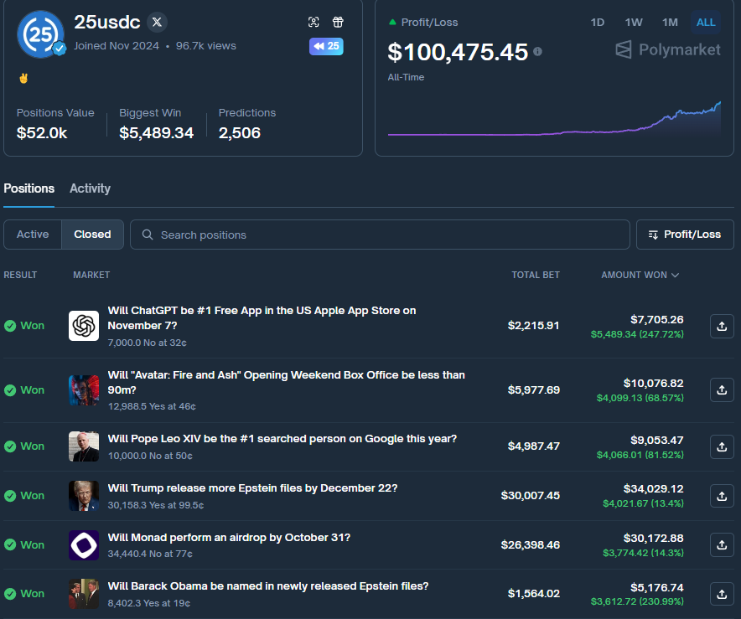
Task: Open the Pope Leo market thumbnail
Action: [x=84, y=446]
